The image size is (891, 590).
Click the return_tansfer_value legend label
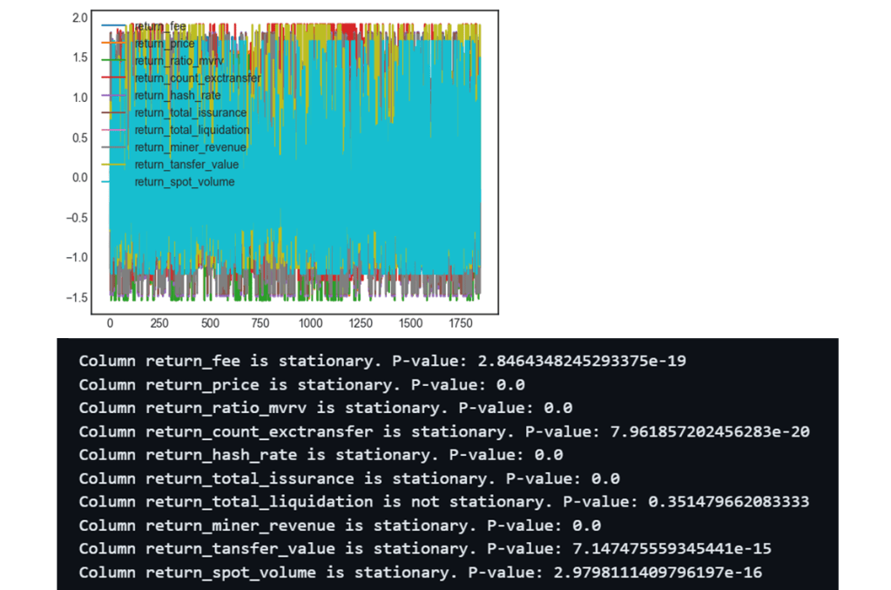click(186, 164)
